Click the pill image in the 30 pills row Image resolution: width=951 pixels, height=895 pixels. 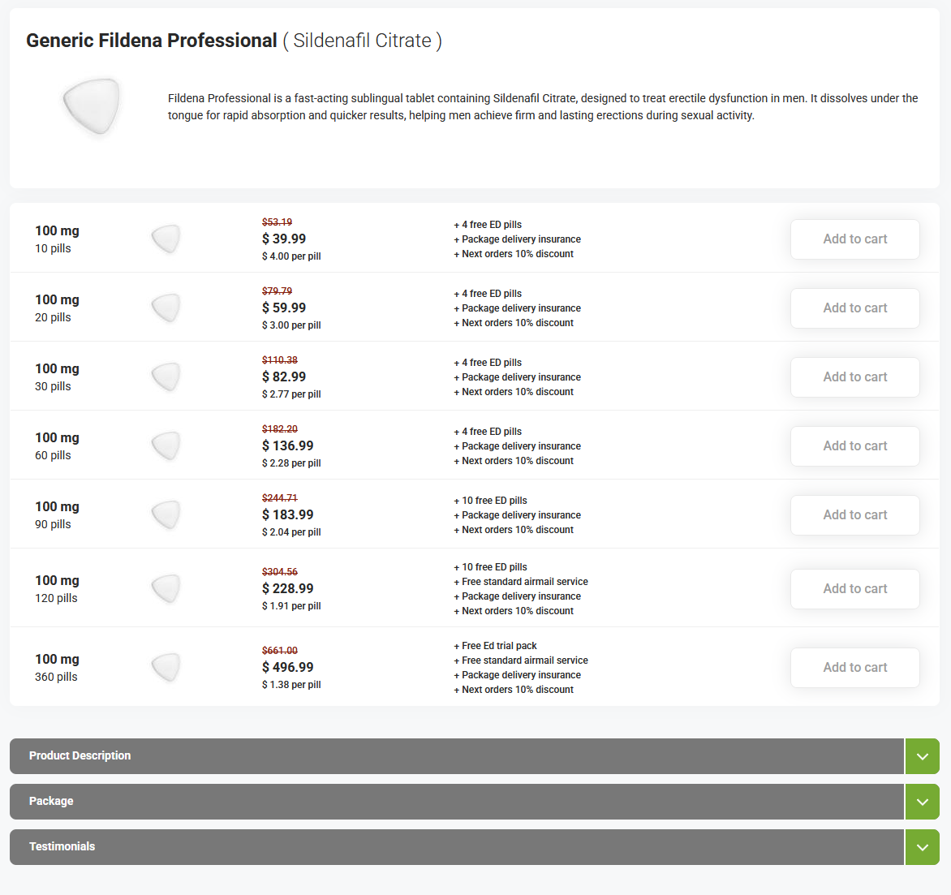point(166,377)
